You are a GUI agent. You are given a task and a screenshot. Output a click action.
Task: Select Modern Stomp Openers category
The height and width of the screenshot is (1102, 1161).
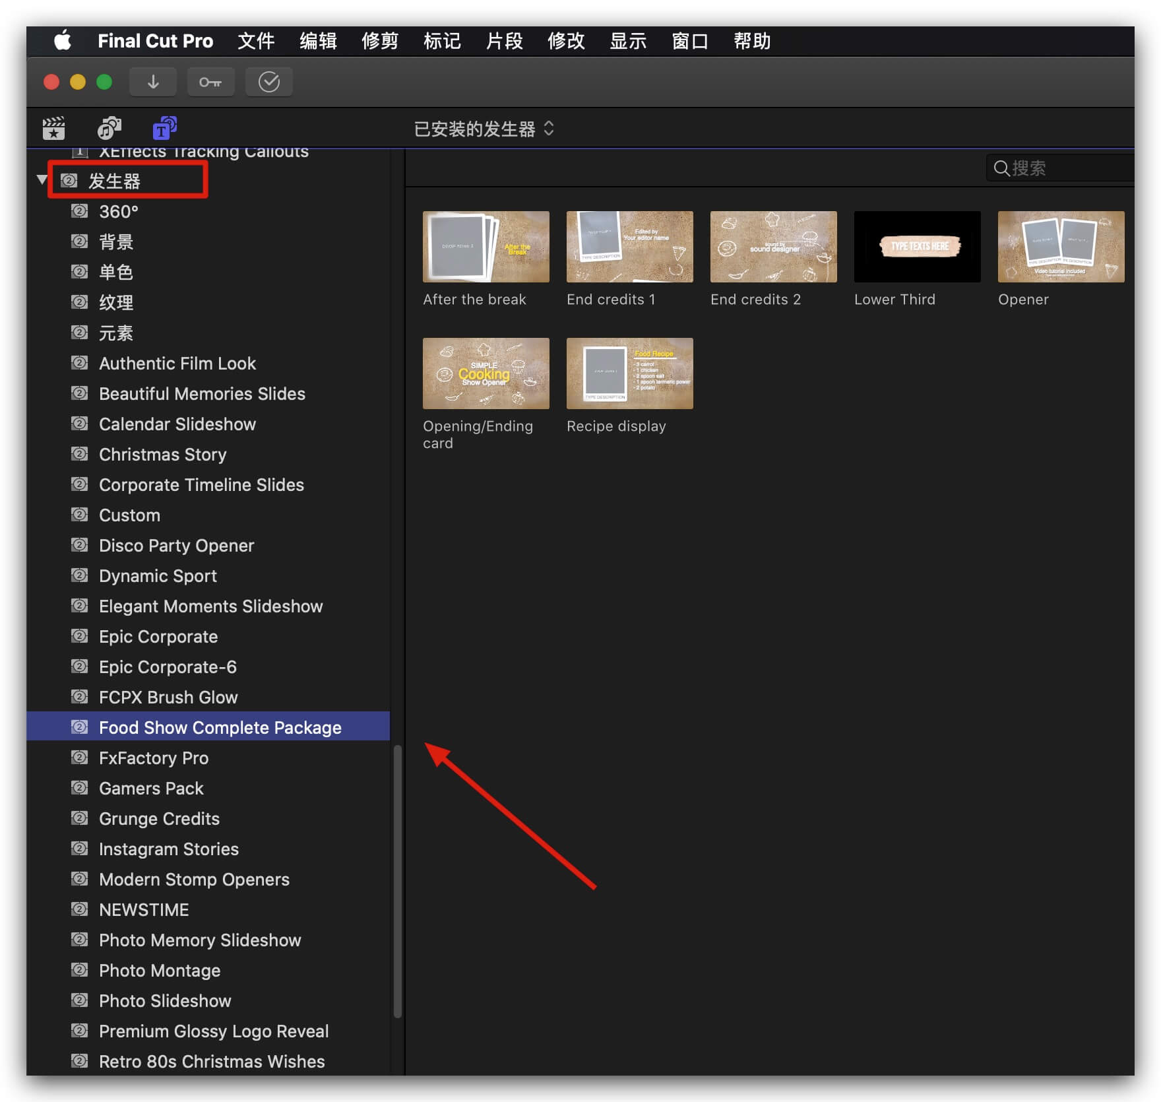[x=208, y=879]
